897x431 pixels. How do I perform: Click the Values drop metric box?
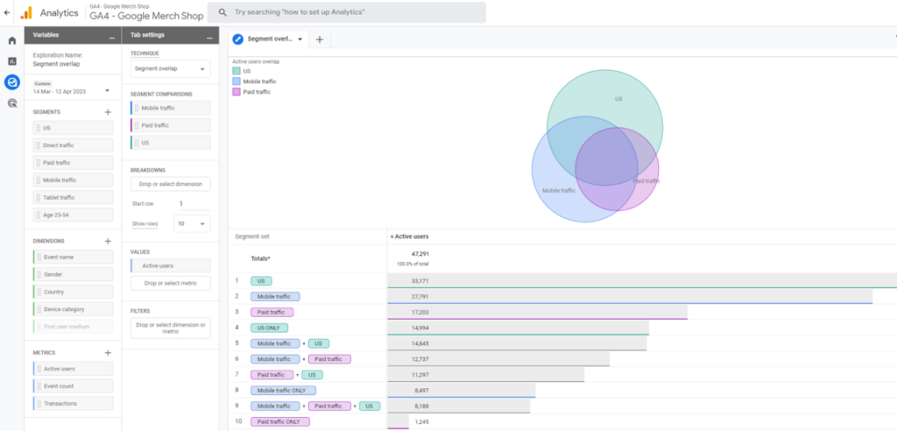[x=171, y=283]
